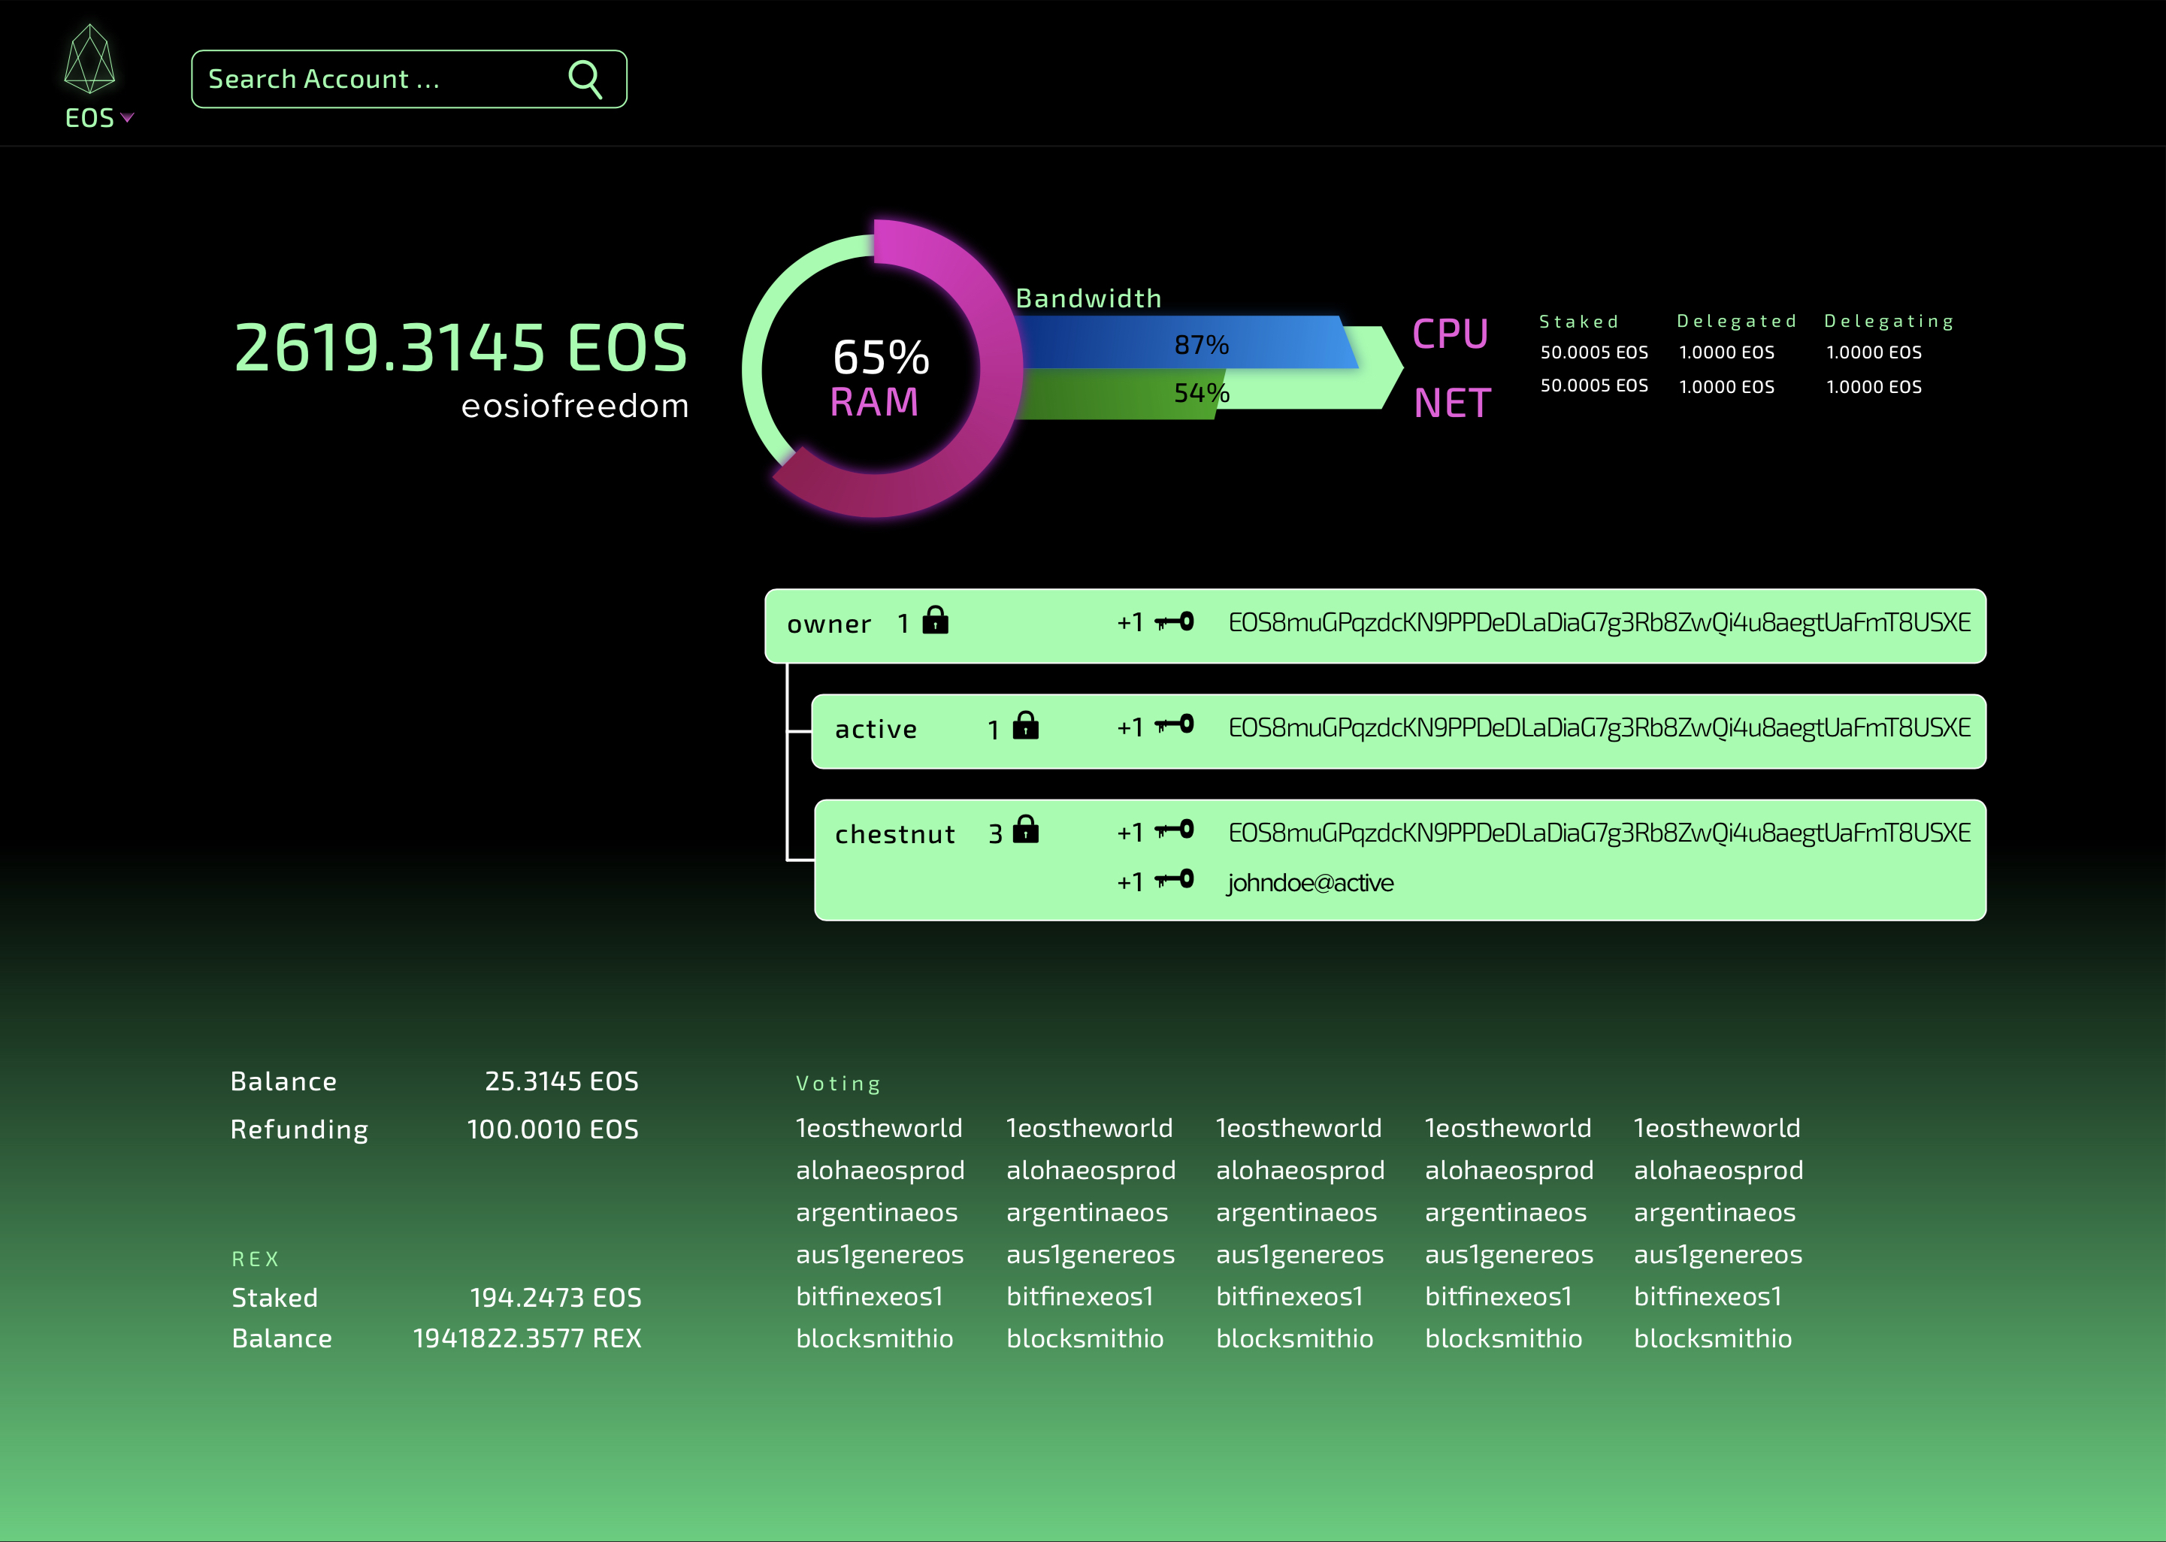Image resolution: width=2166 pixels, height=1542 pixels.
Task: Click the lock icon in chestnut row
Action: coord(1026,830)
